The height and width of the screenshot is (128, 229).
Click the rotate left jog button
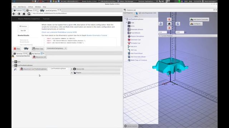pos(161,24)
